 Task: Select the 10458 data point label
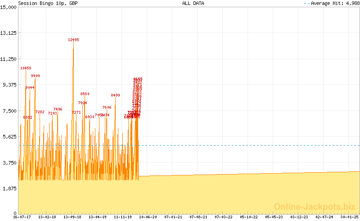tap(26, 68)
